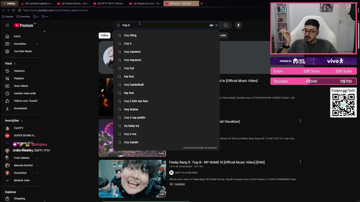
Task: Expand subscriptions with Mostrar mais
Action: click(22, 180)
